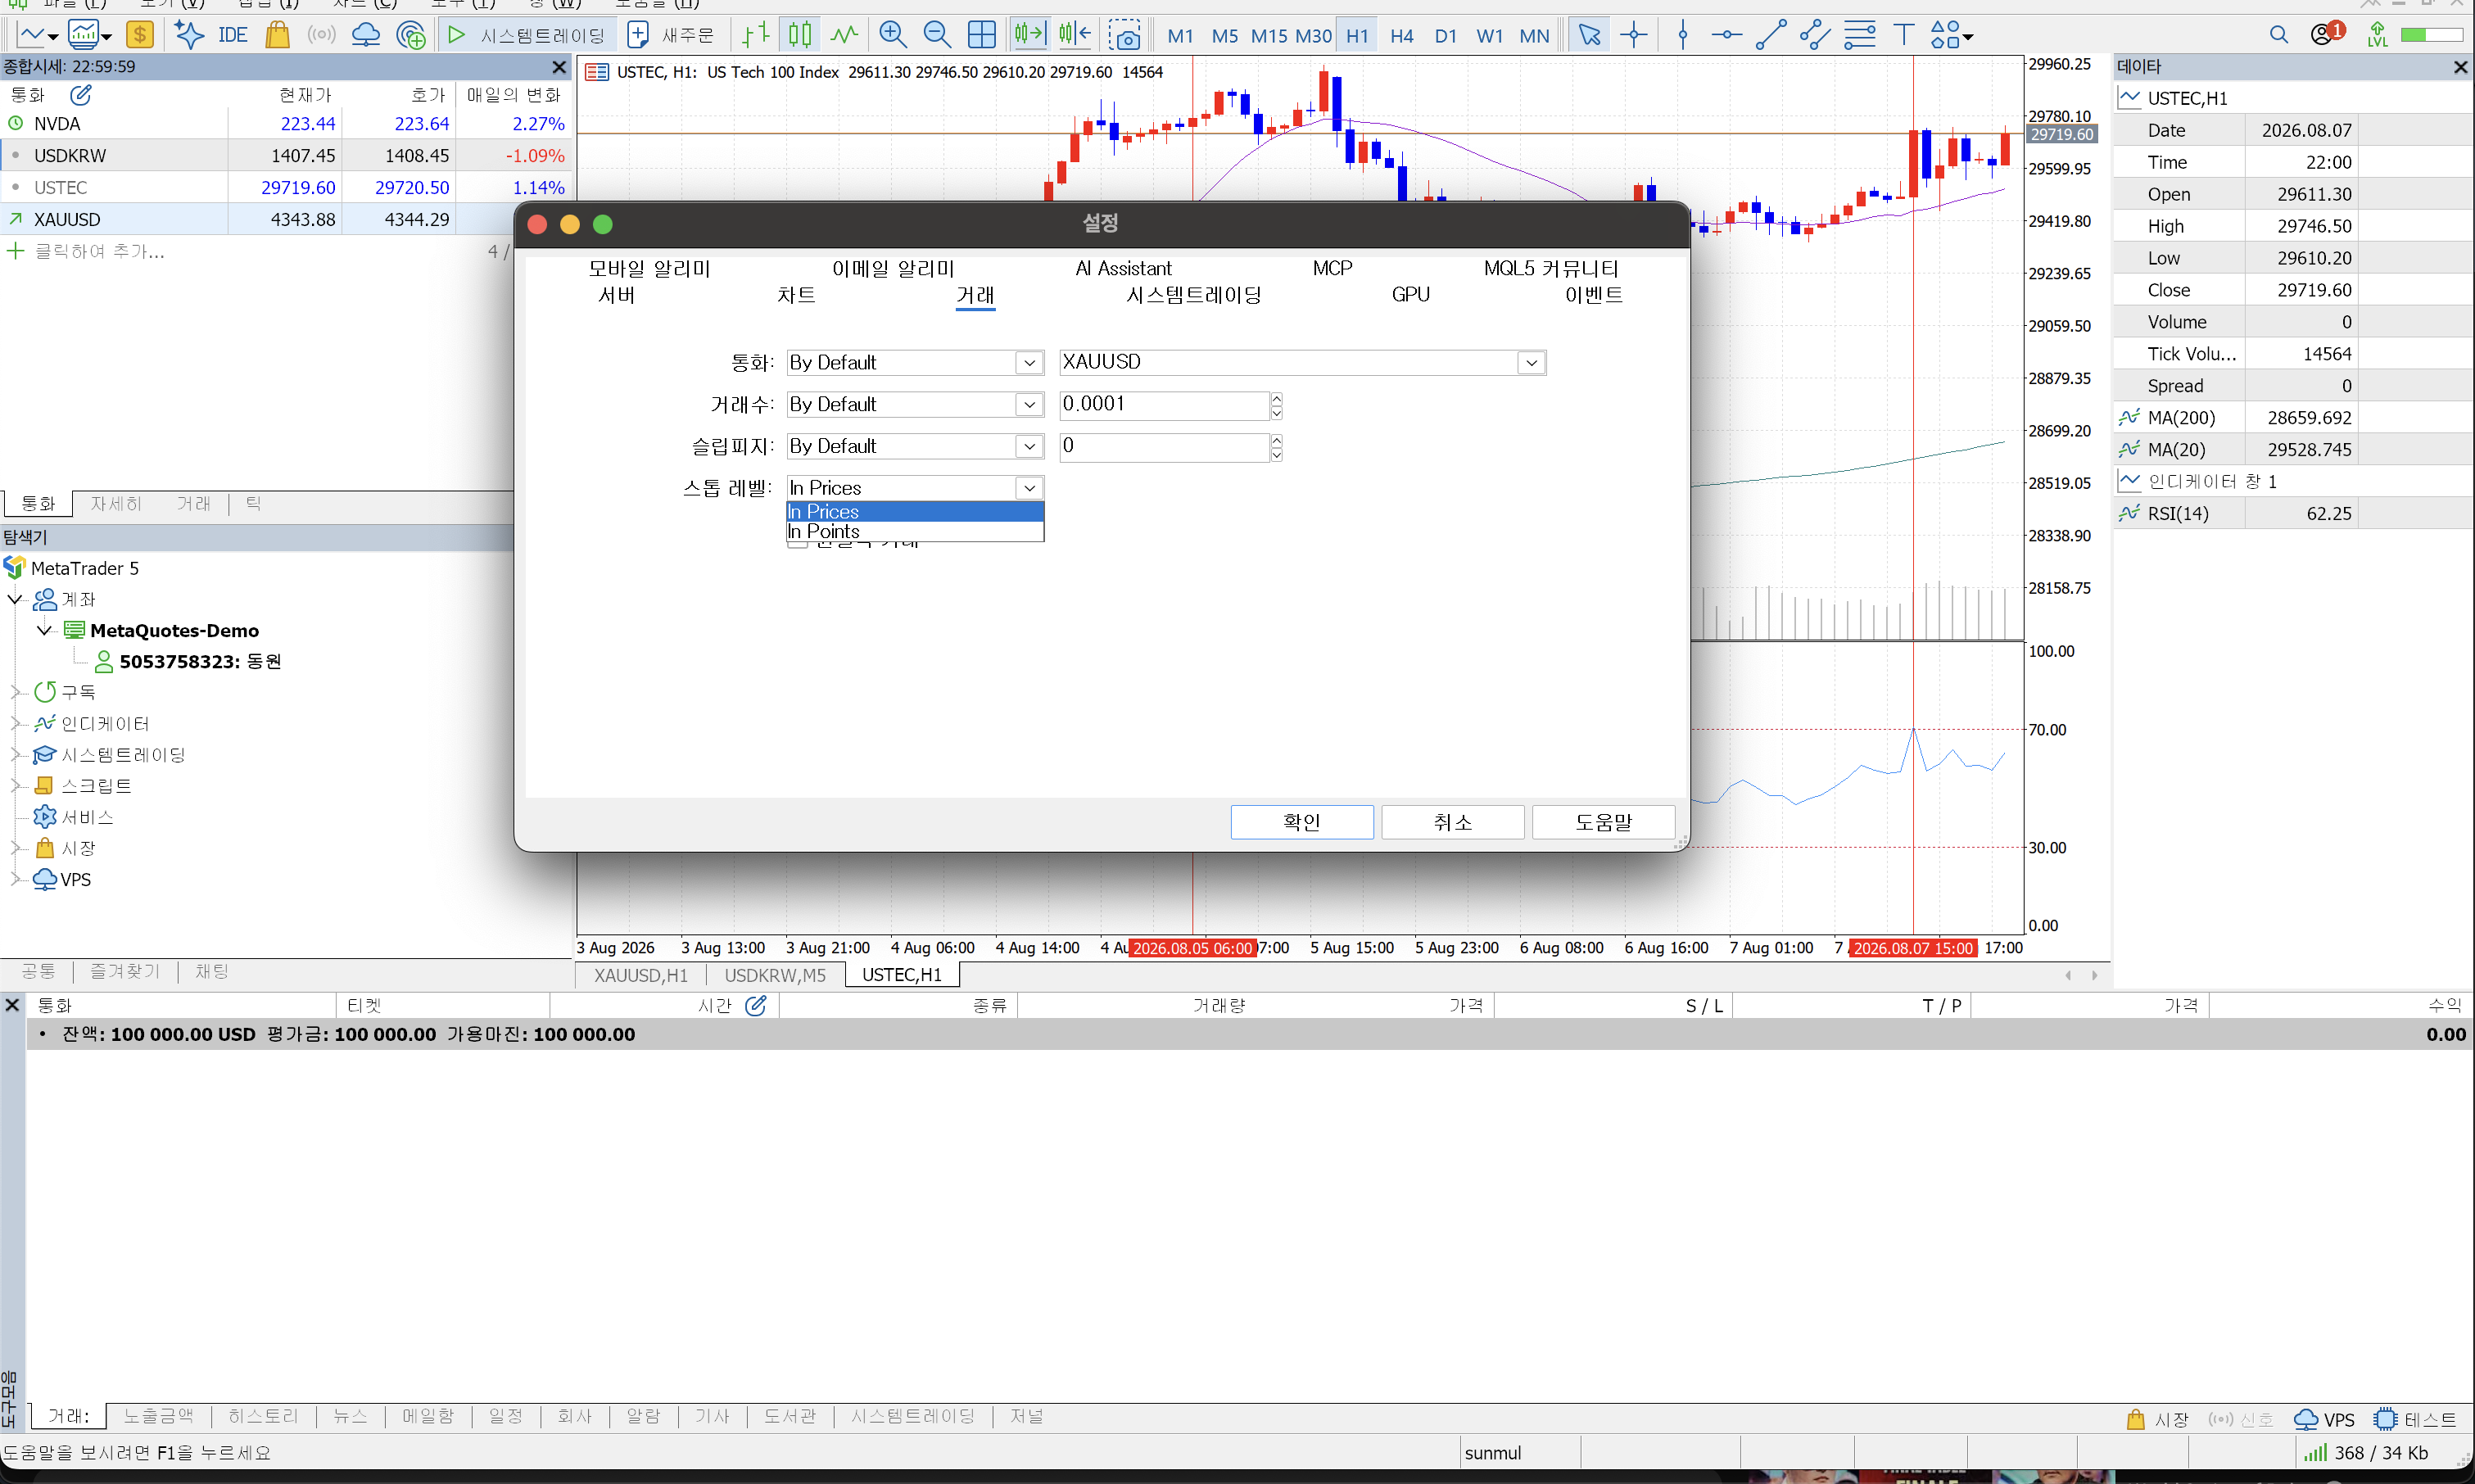The width and height of the screenshot is (2475, 1484).
Task: Switch to USDKRW,M5 chart tab
Action: pos(775,975)
